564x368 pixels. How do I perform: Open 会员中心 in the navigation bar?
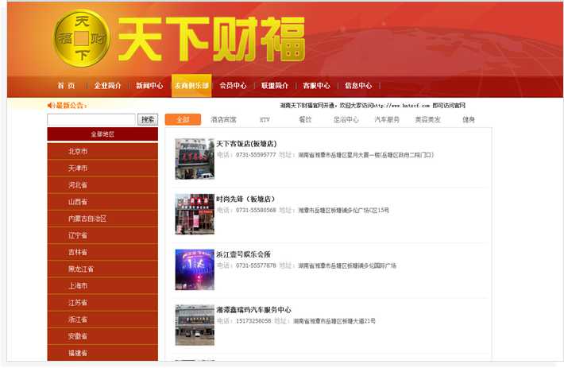(233, 86)
